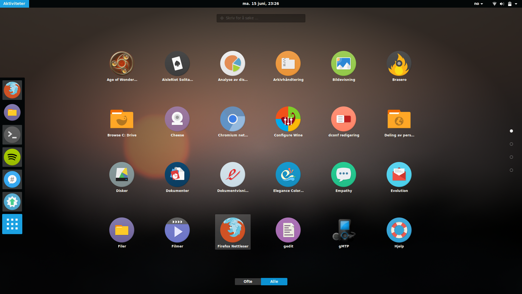Go to first app page indicator
The width and height of the screenshot is (522, 294).
pos(511,131)
